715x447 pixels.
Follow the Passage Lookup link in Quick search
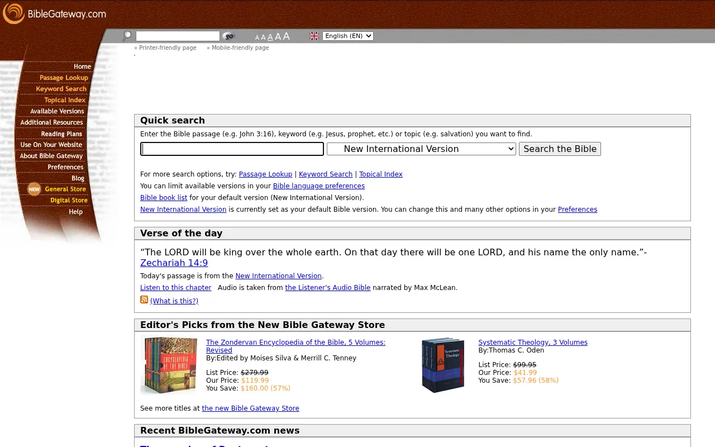(265, 174)
